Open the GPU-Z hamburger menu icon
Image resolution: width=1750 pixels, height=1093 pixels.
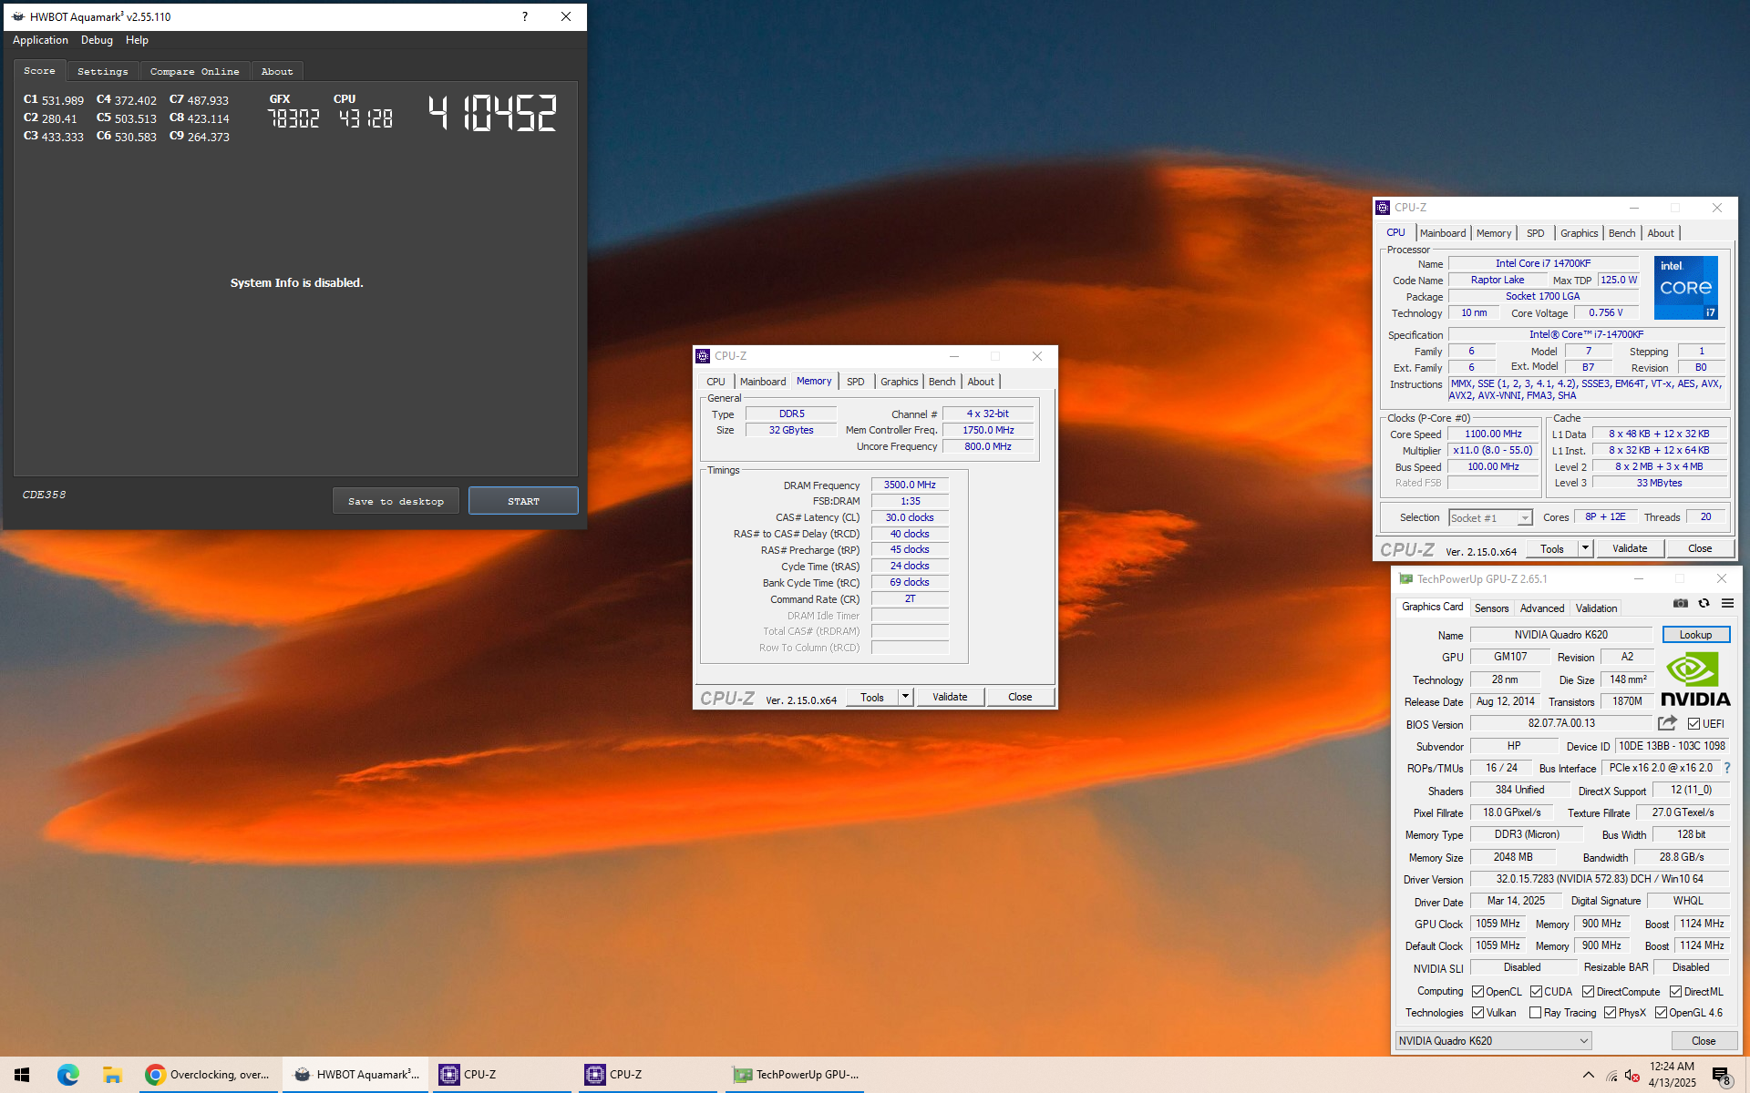[1727, 603]
